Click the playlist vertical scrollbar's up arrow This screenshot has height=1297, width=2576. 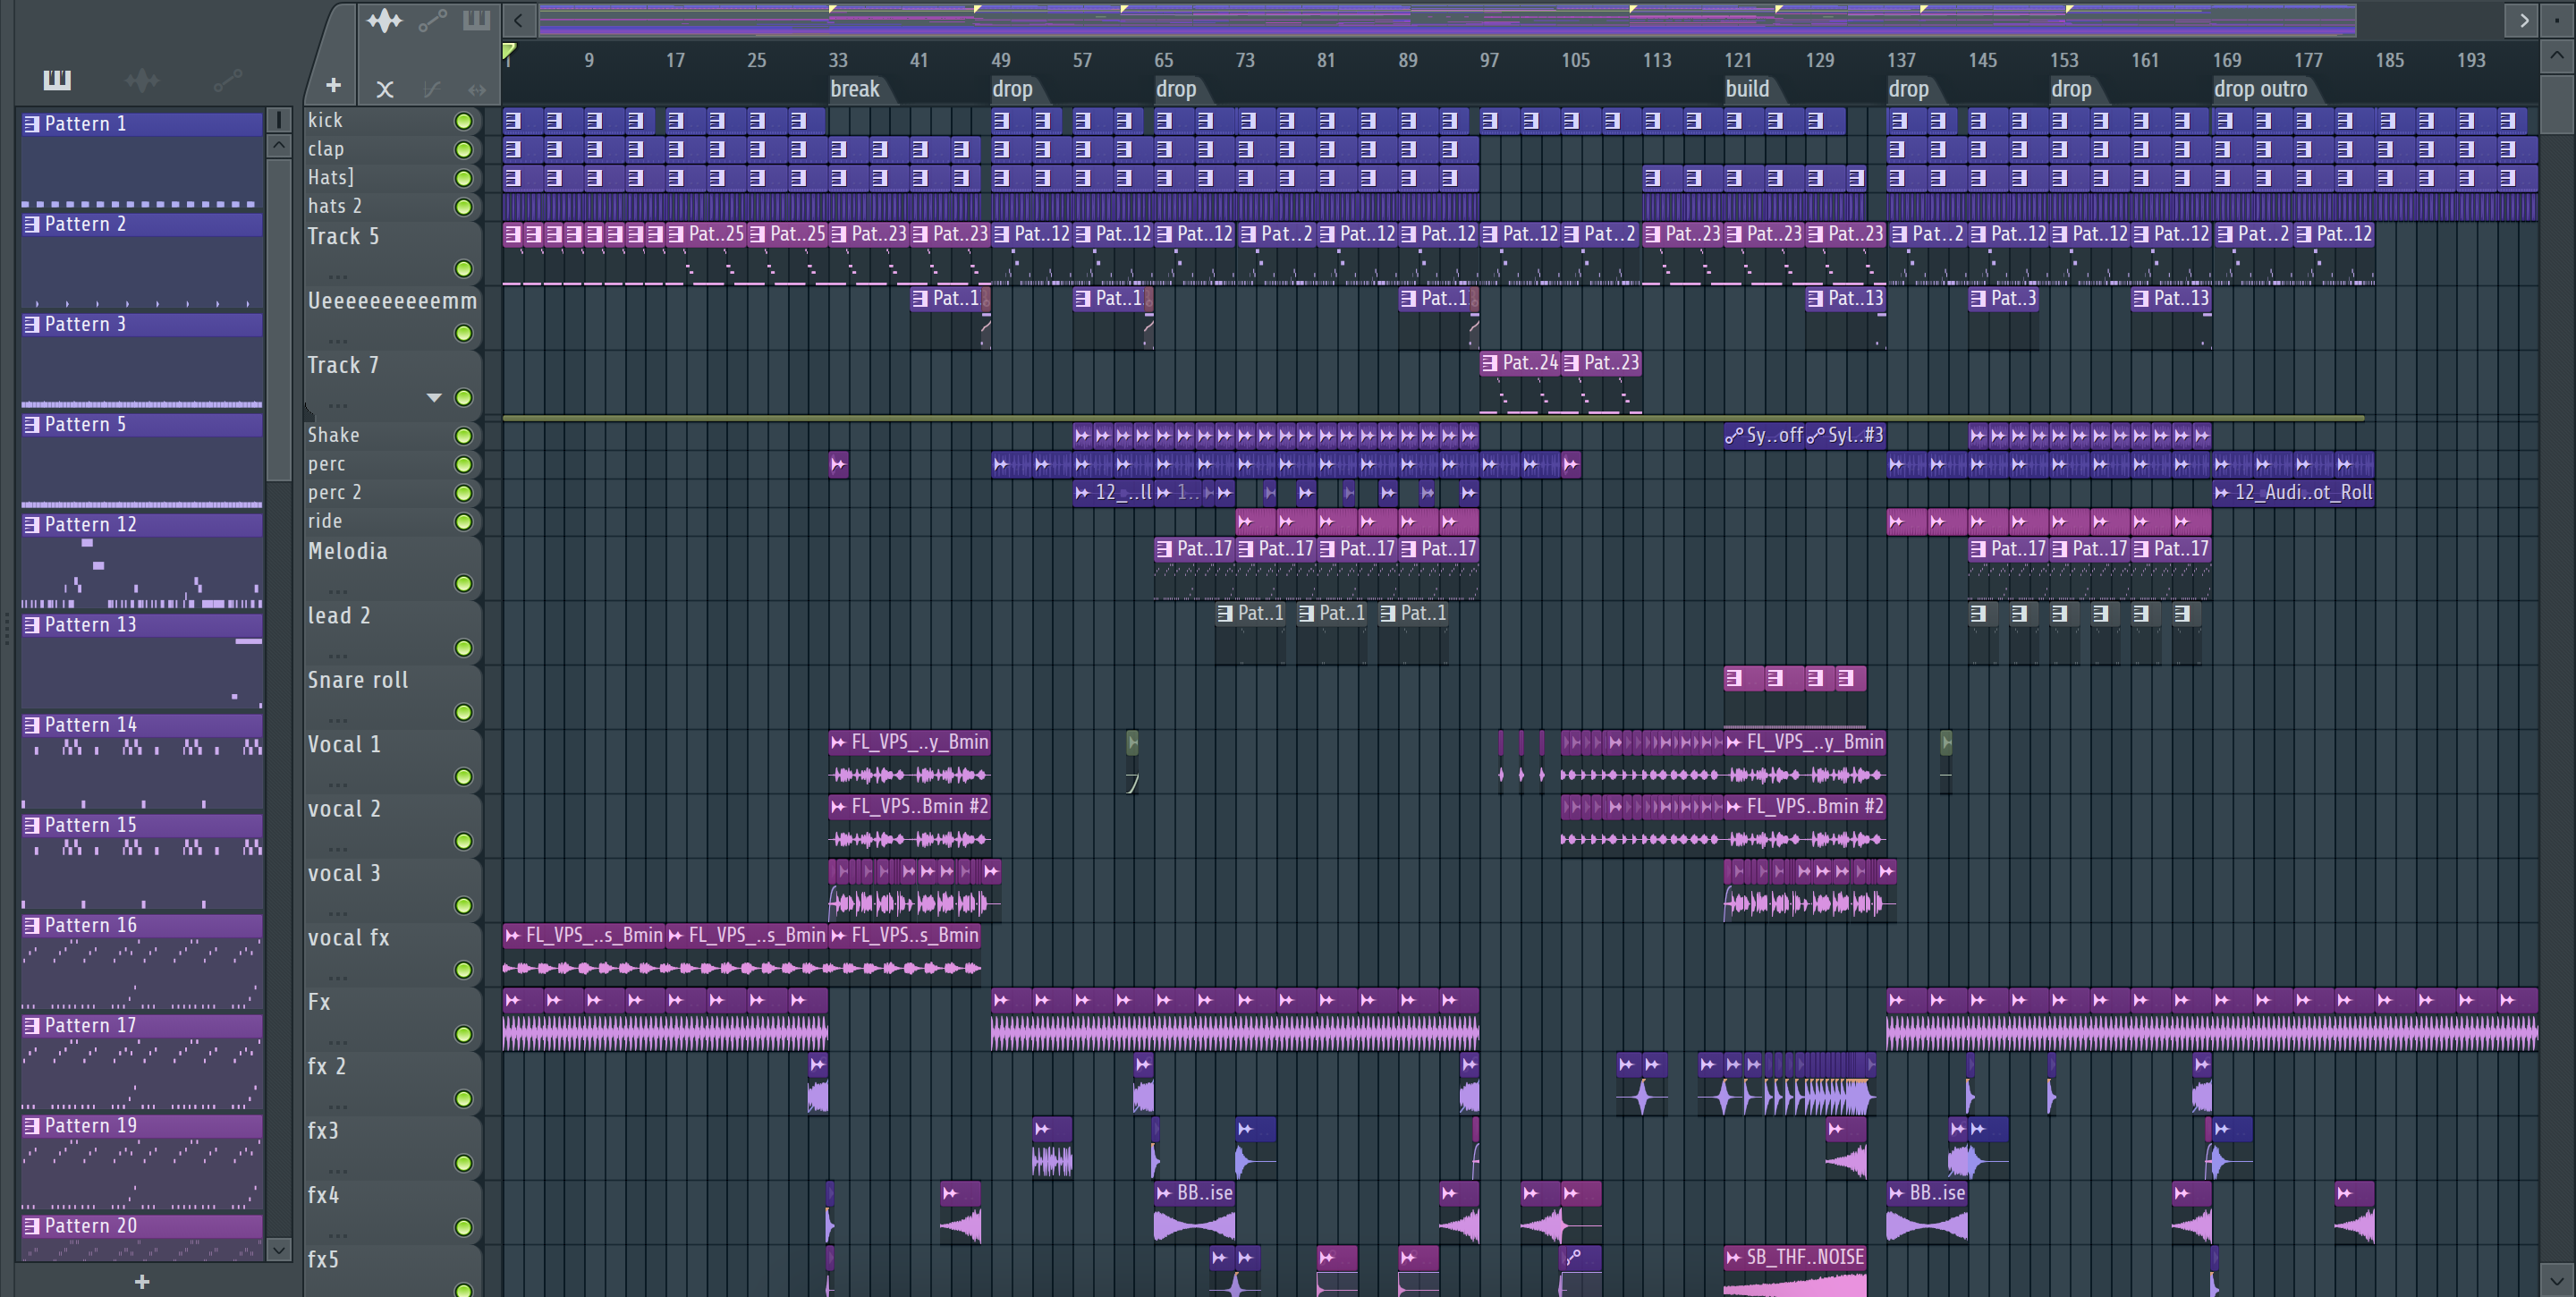point(2557,57)
